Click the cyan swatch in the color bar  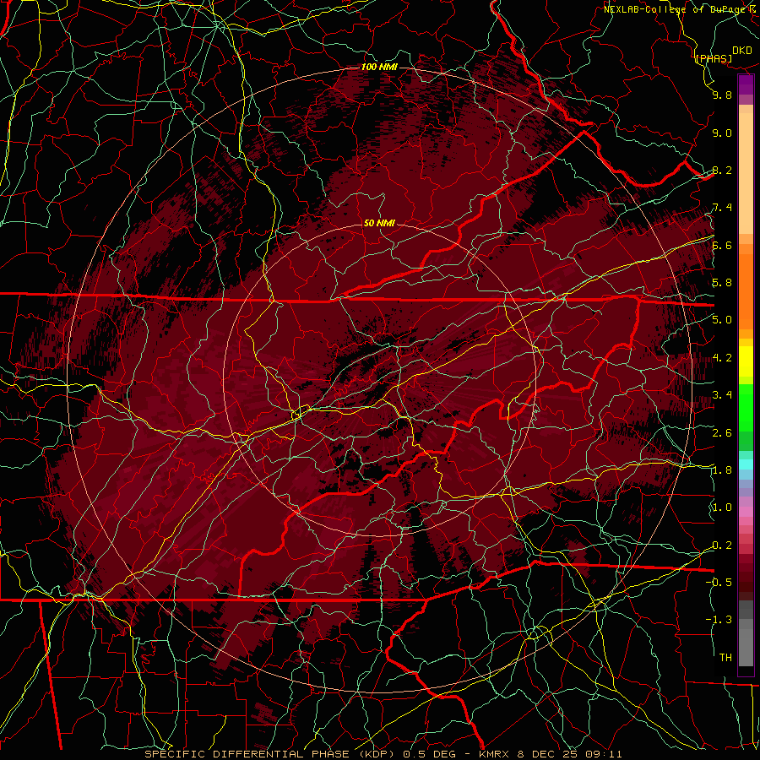coord(746,464)
